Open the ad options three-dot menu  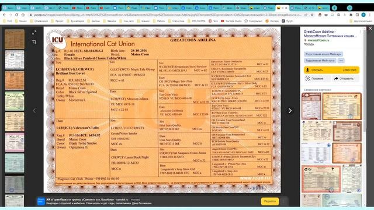point(283,201)
